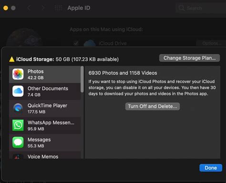
Task: Click the Change Storage Plan button
Action: (189, 58)
